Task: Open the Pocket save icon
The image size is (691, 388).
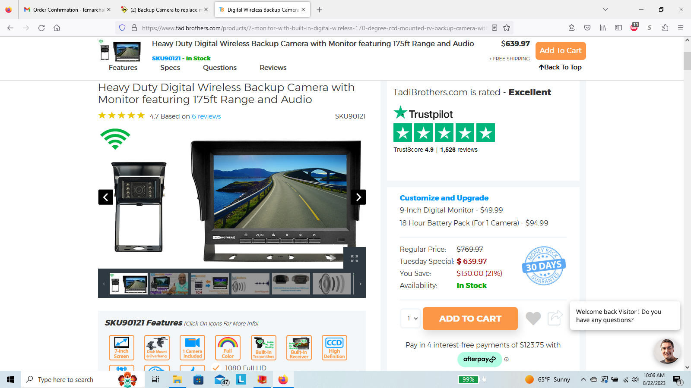Action: pos(587,28)
